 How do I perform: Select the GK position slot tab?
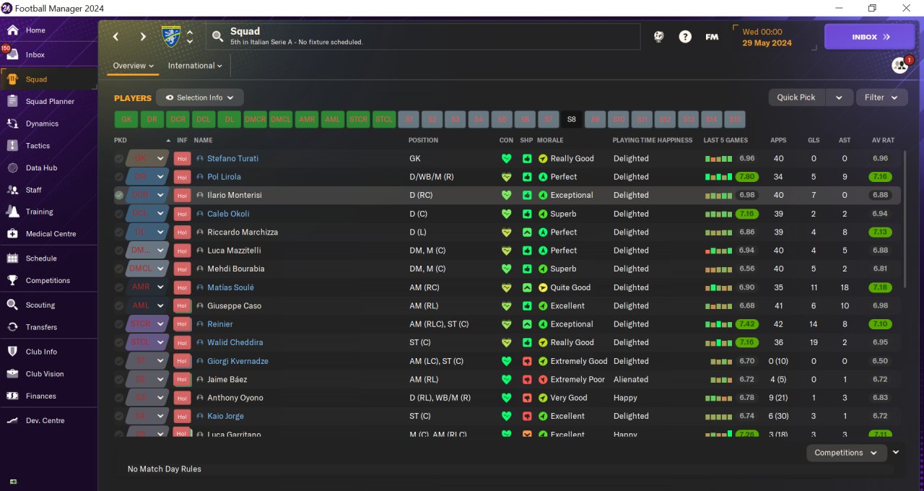tap(126, 120)
